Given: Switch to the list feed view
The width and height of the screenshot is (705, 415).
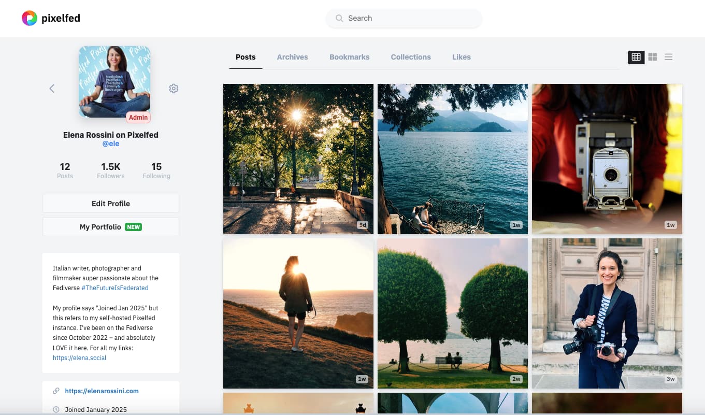Looking at the screenshot, I should point(668,57).
